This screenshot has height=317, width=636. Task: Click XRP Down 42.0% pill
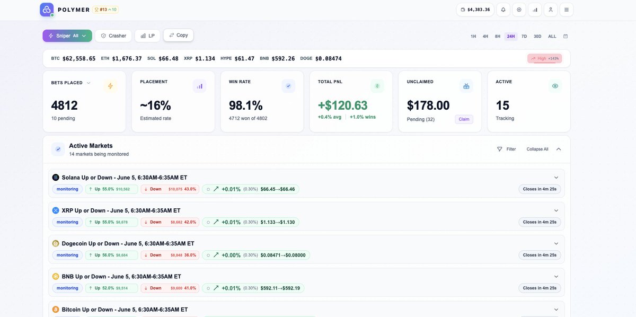coord(170,222)
